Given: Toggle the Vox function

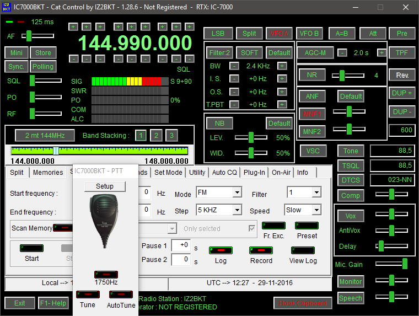Looking at the screenshot, I should point(351,216).
